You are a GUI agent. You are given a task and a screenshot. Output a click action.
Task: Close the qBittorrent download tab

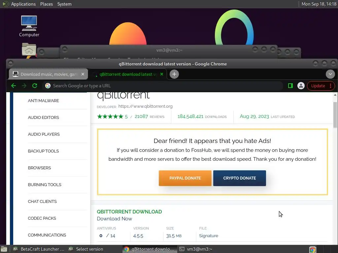pos(162,74)
